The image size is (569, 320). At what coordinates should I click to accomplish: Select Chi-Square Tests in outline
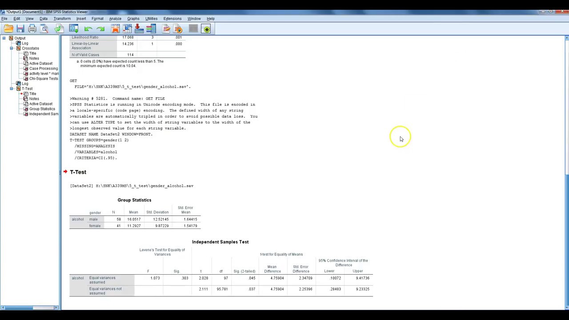43,79
